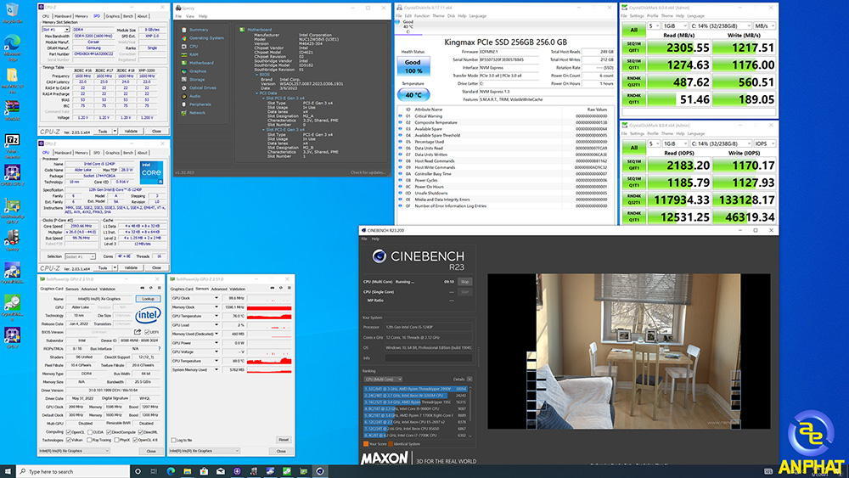Toggle Vulkan checkbox in GPU-Z

pyautogui.click(x=69, y=440)
